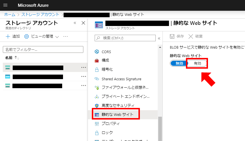Click the padlock icon for 暗号化
The height and width of the screenshot is (141, 245).
pos(97,70)
